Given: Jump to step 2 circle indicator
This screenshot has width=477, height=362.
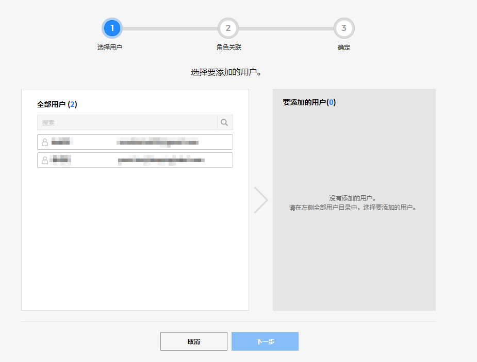Looking at the screenshot, I should pos(228,28).
